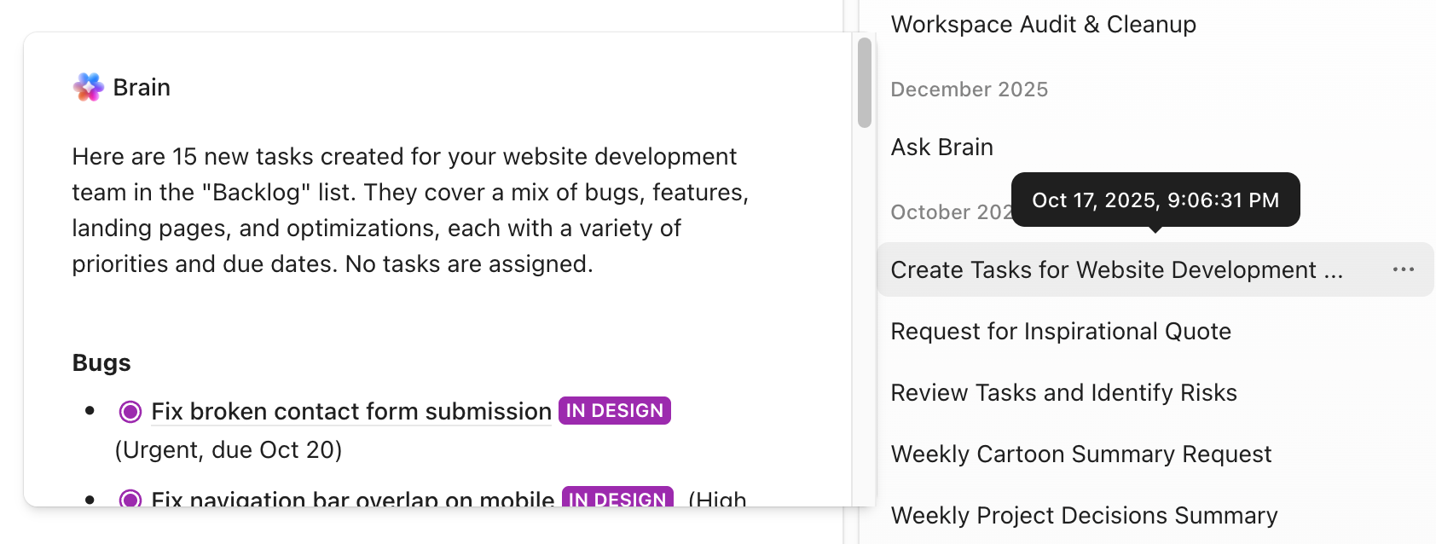Open the 'Fix navigation bar overlap on mobile' task

coord(352,498)
